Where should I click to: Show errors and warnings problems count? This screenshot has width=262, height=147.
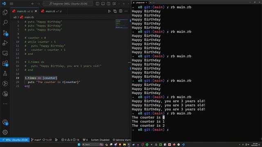pyautogui.click(x=70, y=140)
